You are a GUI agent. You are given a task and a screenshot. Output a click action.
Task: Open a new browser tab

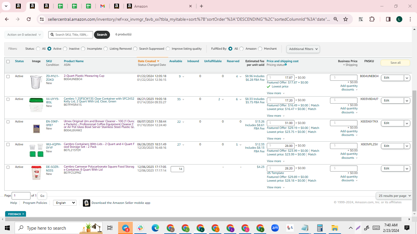pyautogui.click(x=201, y=6)
